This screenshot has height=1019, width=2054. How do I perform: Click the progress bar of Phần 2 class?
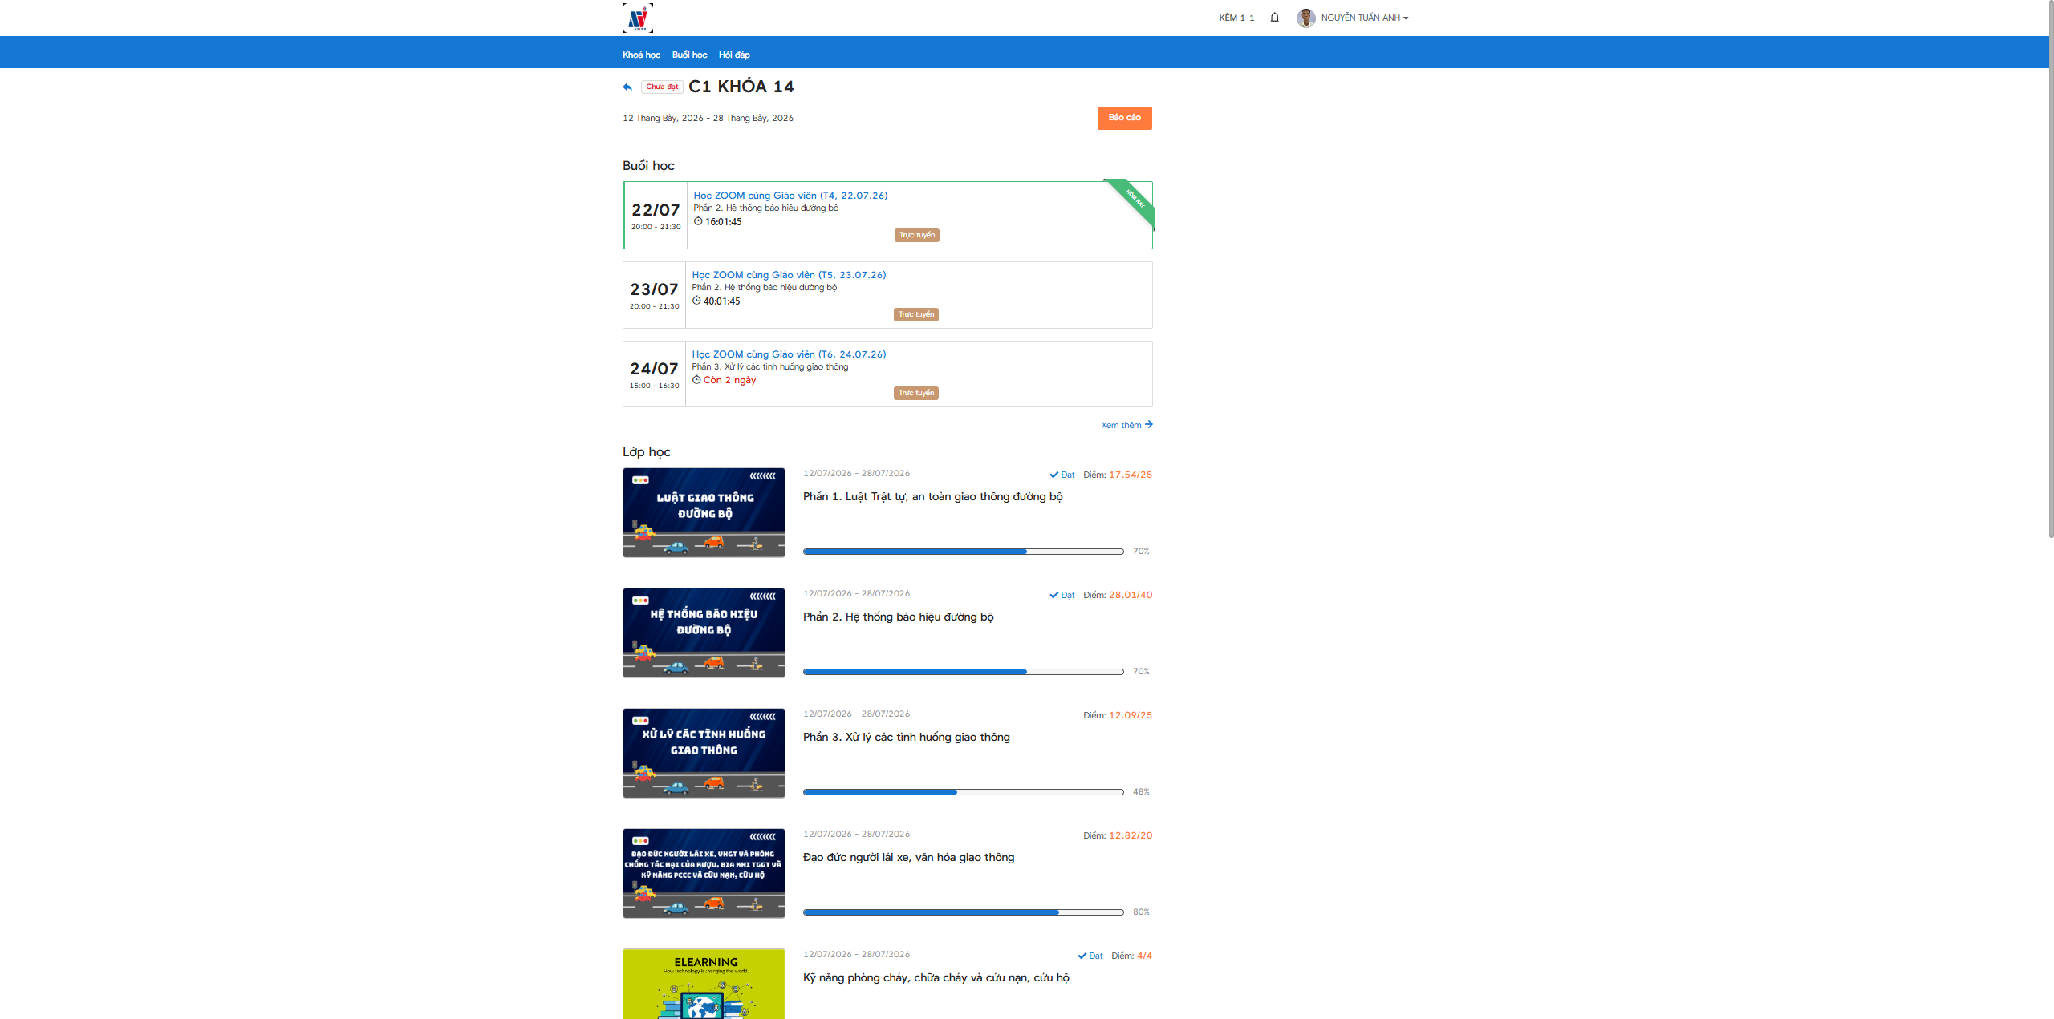(963, 672)
